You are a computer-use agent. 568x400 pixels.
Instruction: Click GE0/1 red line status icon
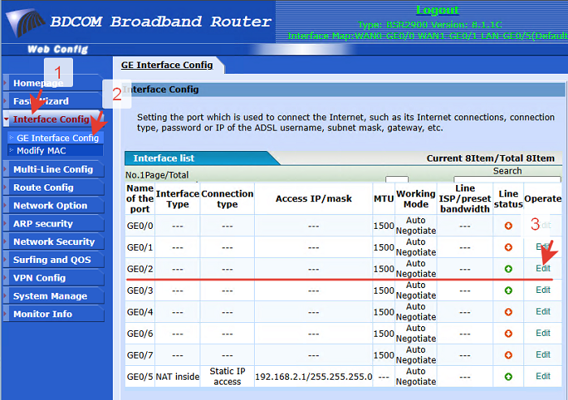tap(508, 247)
